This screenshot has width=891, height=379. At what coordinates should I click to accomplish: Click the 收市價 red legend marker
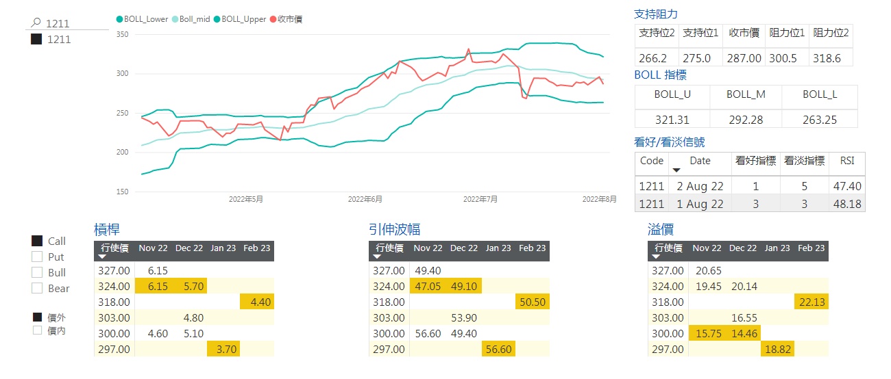pyautogui.click(x=273, y=19)
